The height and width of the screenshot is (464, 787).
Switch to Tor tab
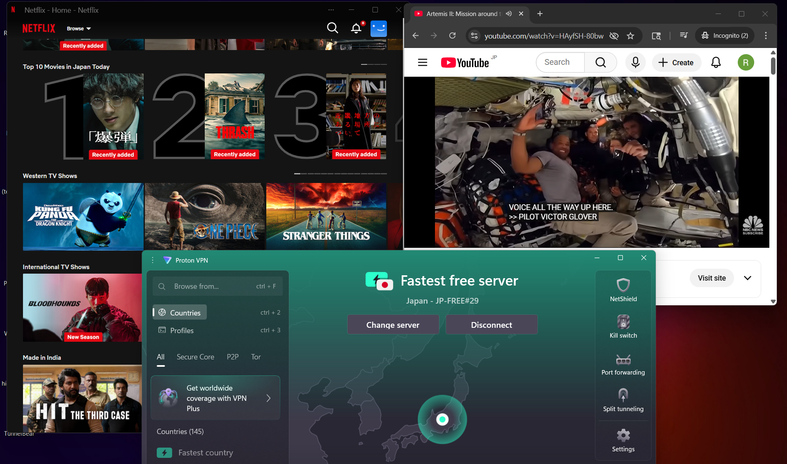[x=256, y=357]
